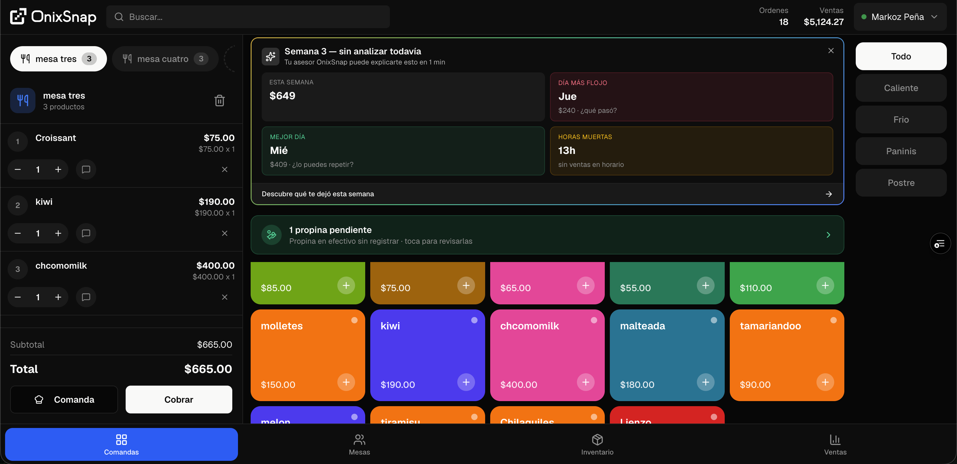Open the Ventas section in bottom bar
Image resolution: width=957 pixels, height=464 pixels.
[x=835, y=444]
